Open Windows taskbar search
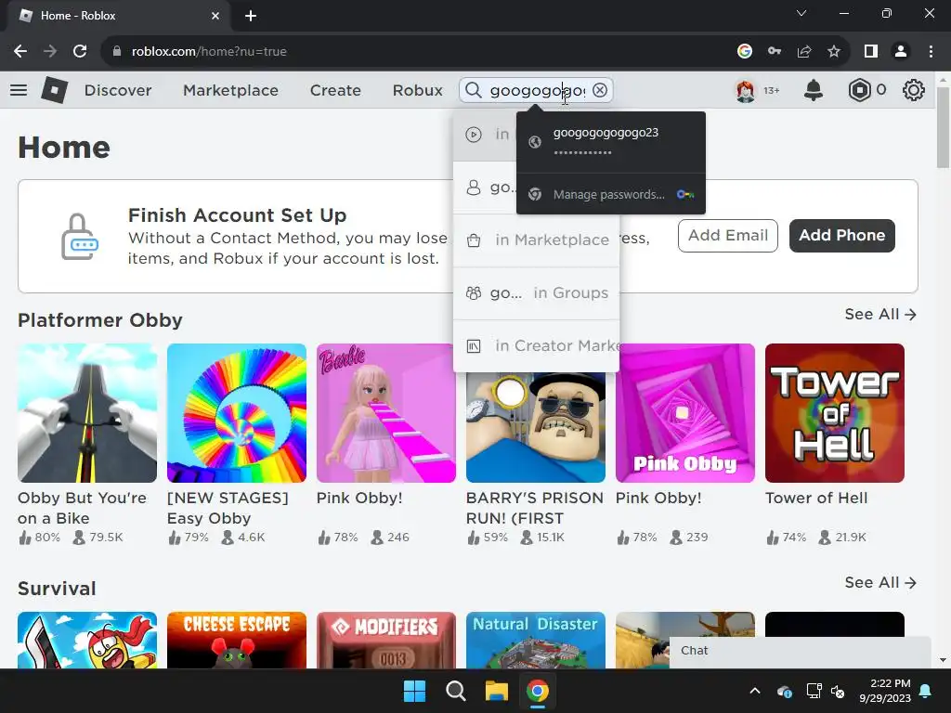Image resolution: width=951 pixels, height=713 pixels. pos(455,691)
